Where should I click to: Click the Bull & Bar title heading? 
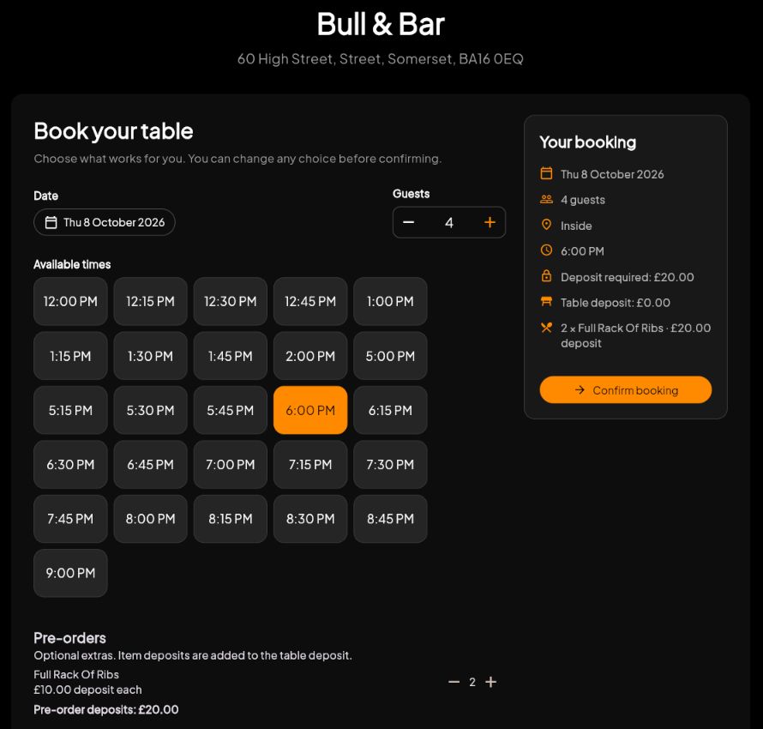point(381,24)
